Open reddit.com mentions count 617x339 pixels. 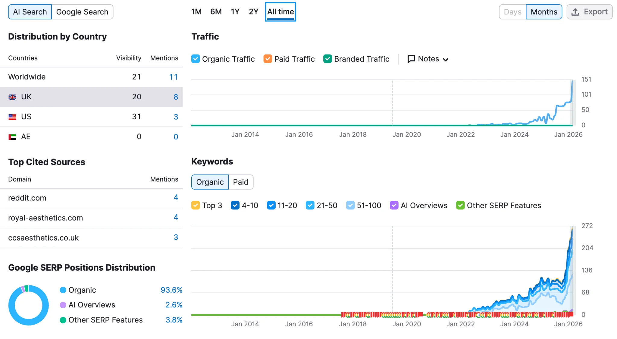tap(176, 197)
